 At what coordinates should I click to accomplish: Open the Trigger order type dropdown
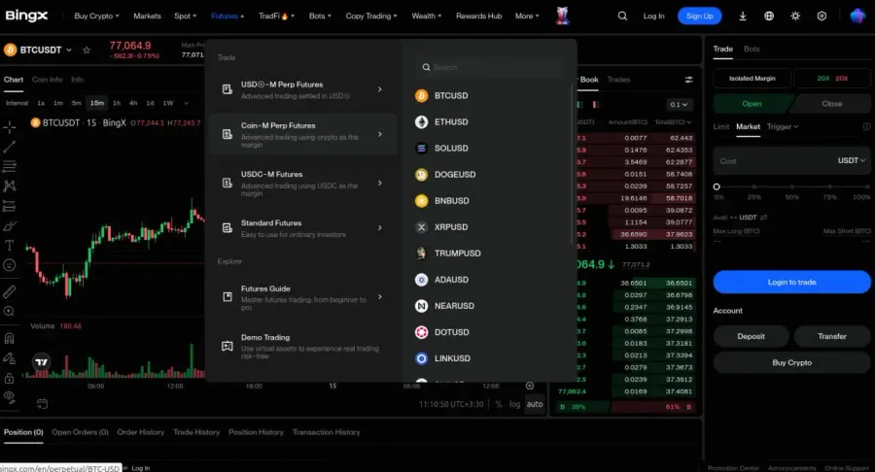pyautogui.click(x=783, y=126)
